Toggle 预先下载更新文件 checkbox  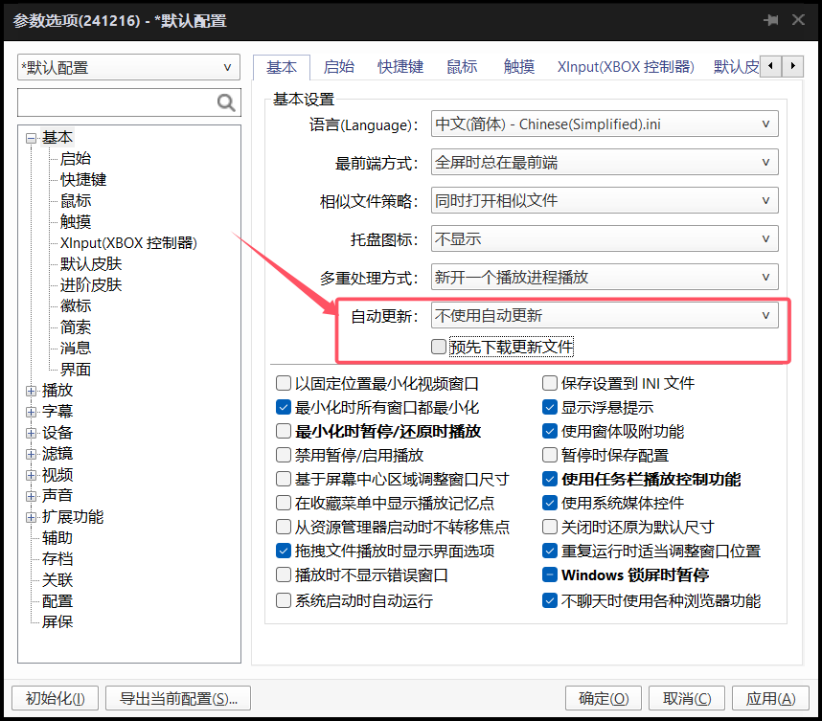(438, 347)
